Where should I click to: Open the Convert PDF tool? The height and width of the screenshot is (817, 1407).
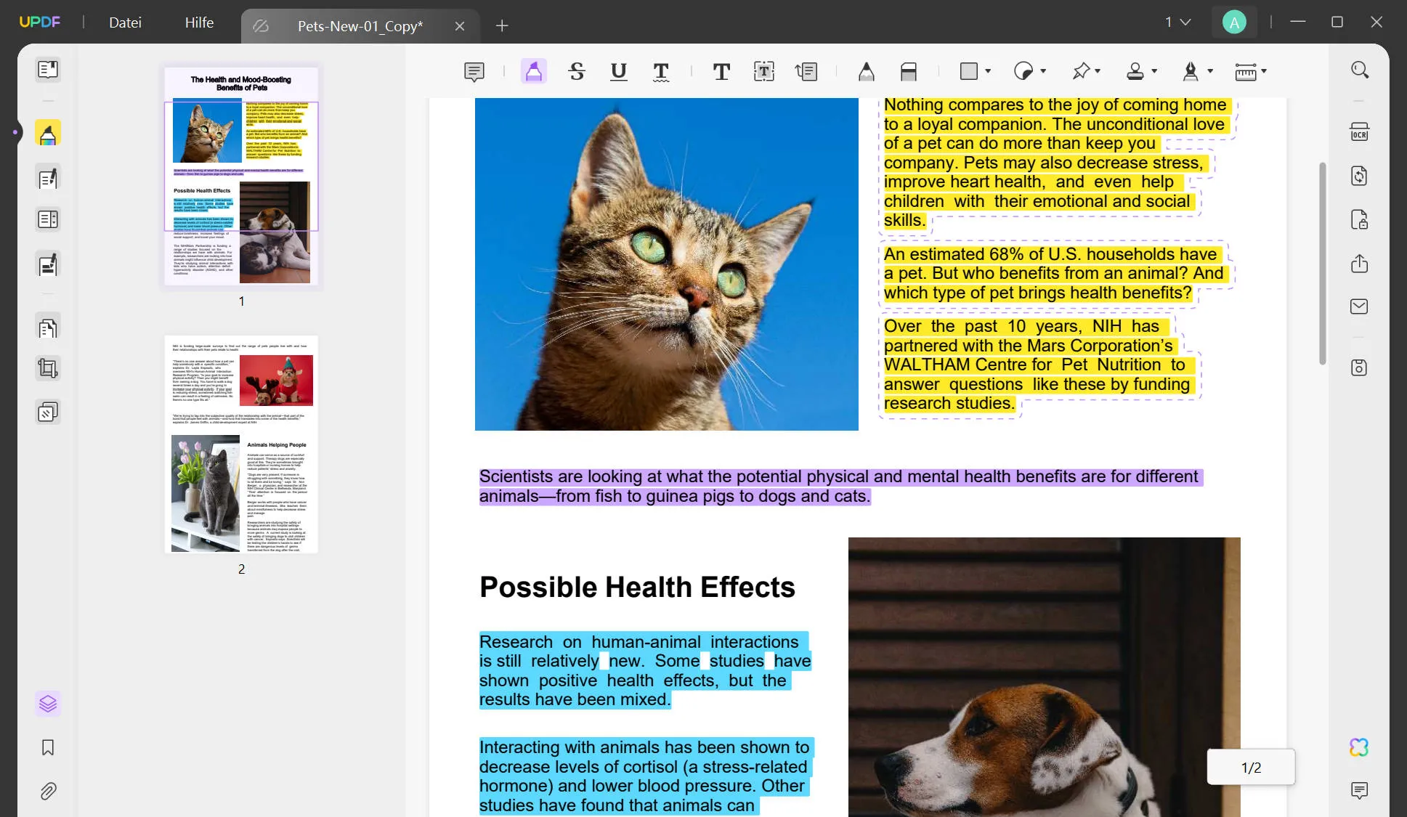point(1360,176)
